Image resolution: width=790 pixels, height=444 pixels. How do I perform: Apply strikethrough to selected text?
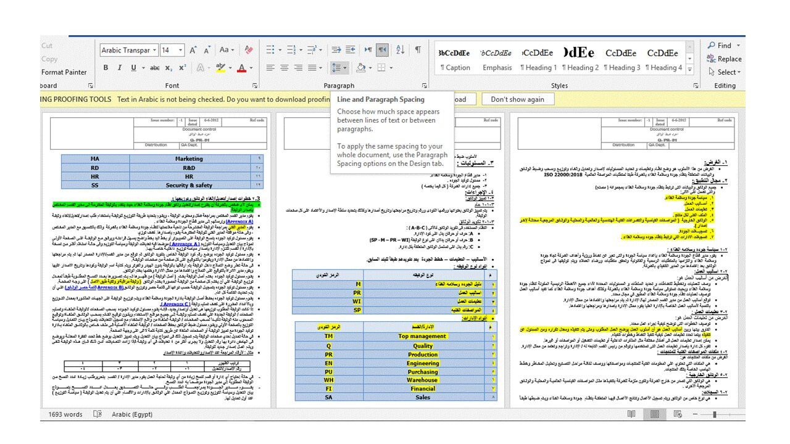tap(155, 67)
